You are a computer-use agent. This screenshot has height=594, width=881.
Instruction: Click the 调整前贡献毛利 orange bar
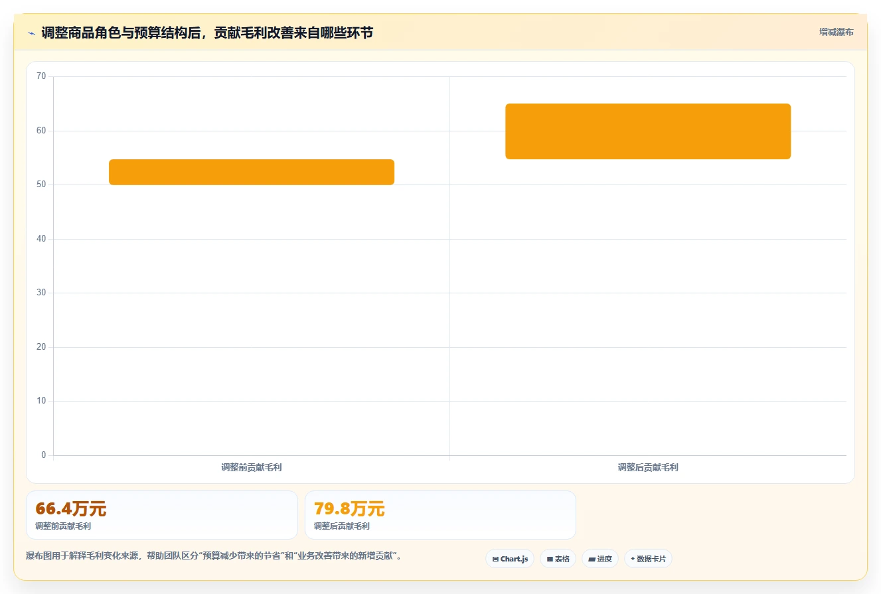pos(252,172)
